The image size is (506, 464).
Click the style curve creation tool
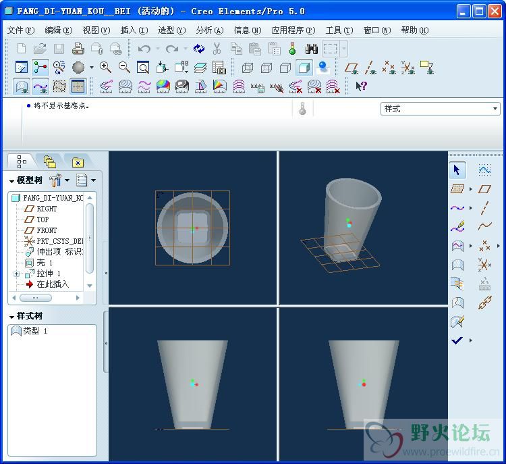pos(457,208)
